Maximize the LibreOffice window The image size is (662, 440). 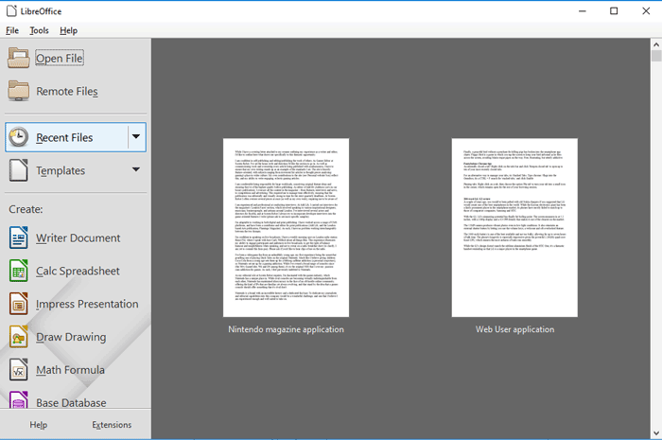point(614,11)
